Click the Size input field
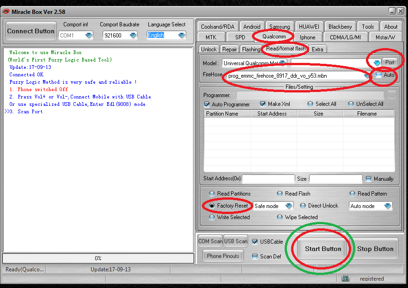This screenshot has height=288, width=408. 335,179
